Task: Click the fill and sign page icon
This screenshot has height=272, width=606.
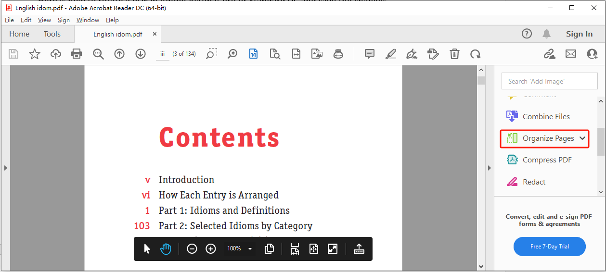Action: pyautogui.click(x=433, y=54)
